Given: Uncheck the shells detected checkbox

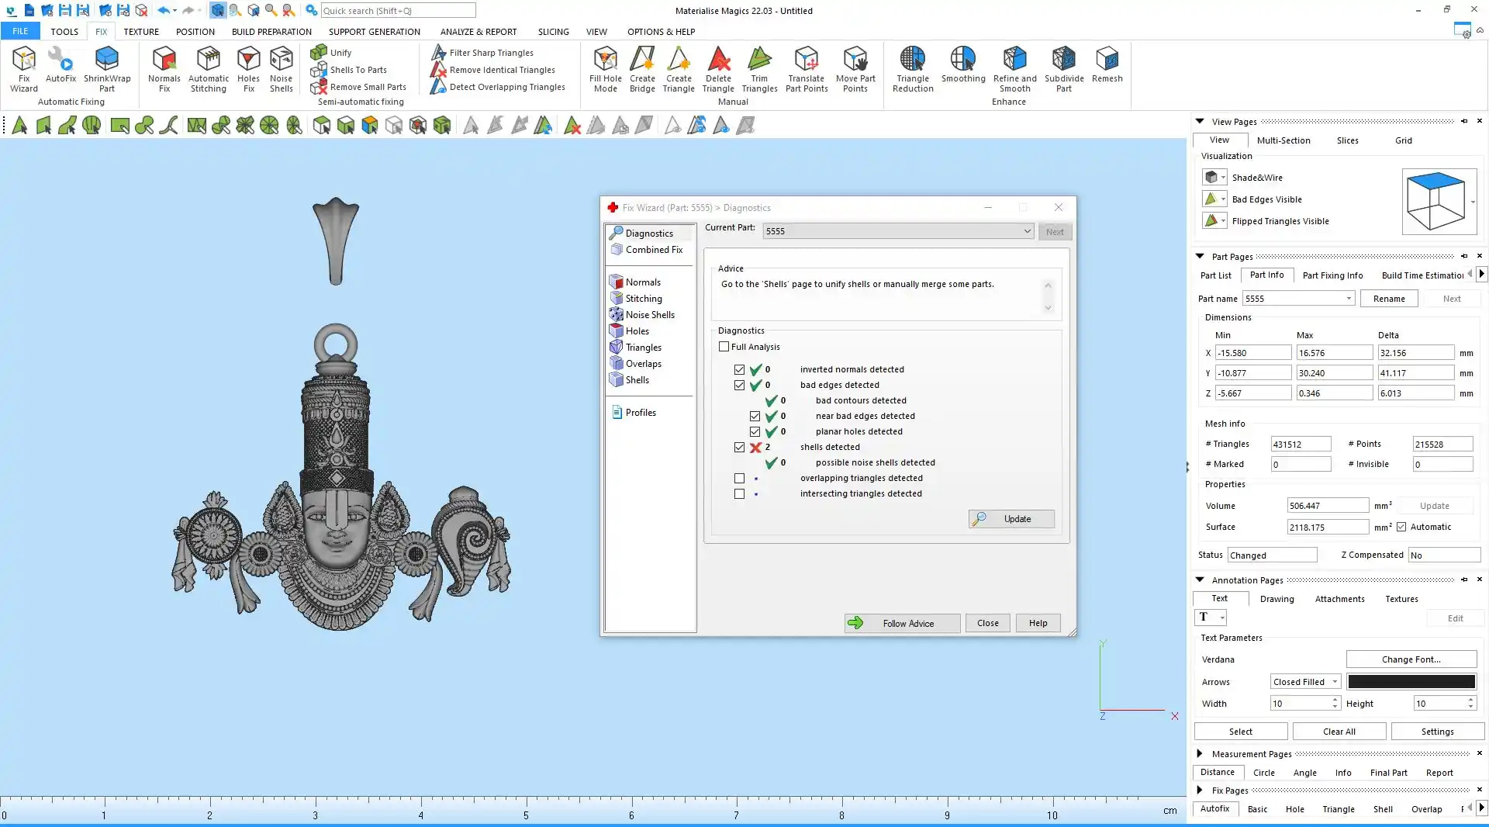Looking at the screenshot, I should coord(739,448).
